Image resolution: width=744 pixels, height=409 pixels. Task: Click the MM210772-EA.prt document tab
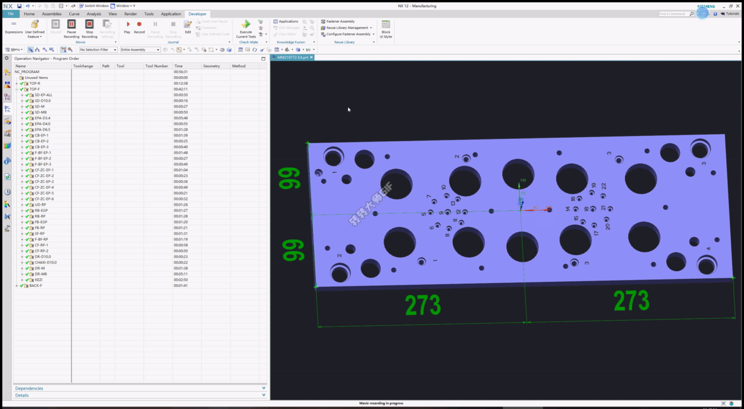(291, 58)
